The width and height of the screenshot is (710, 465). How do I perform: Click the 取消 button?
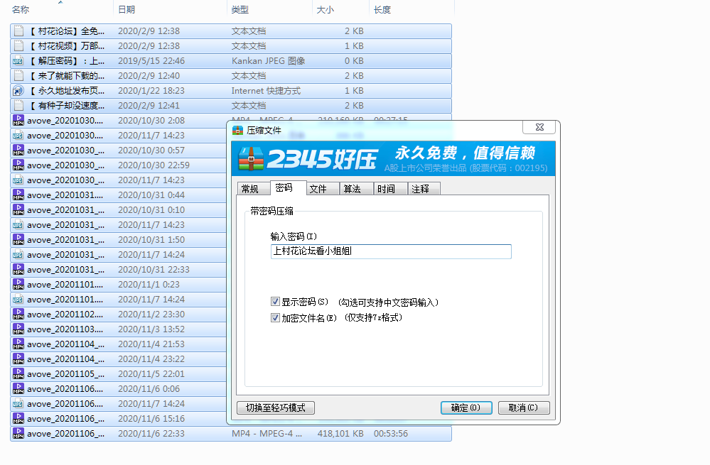point(524,407)
